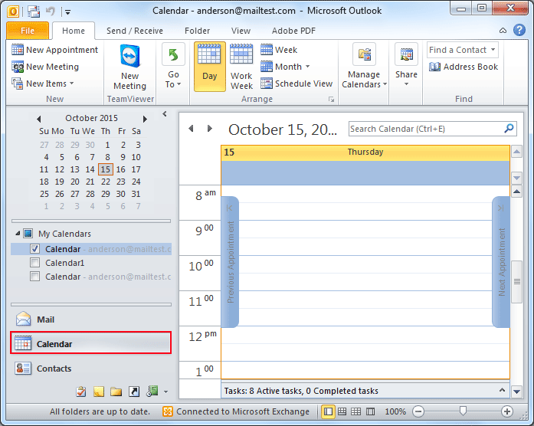
Task: Minimize the ribbon with the caret icon
Action: point(503,31)
